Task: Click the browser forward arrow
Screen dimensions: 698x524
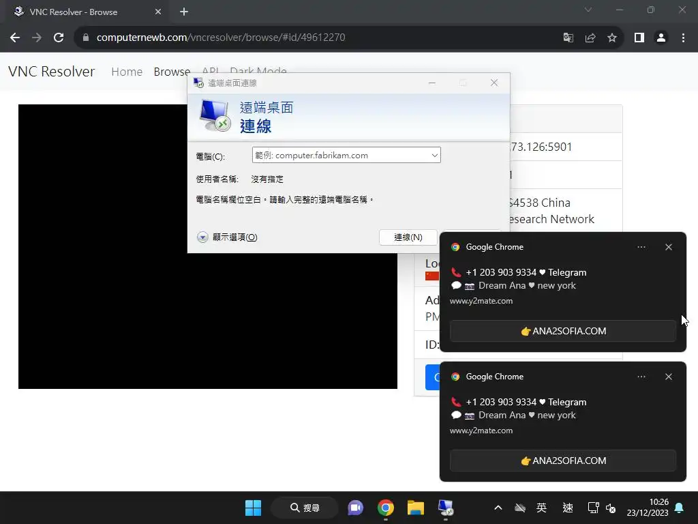Action: pos(37,38)
